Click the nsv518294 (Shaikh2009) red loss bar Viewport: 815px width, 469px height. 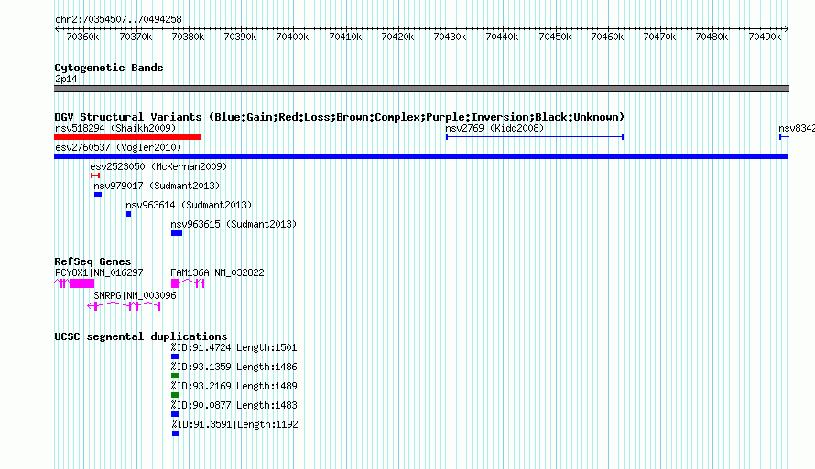tap(127, 137)
